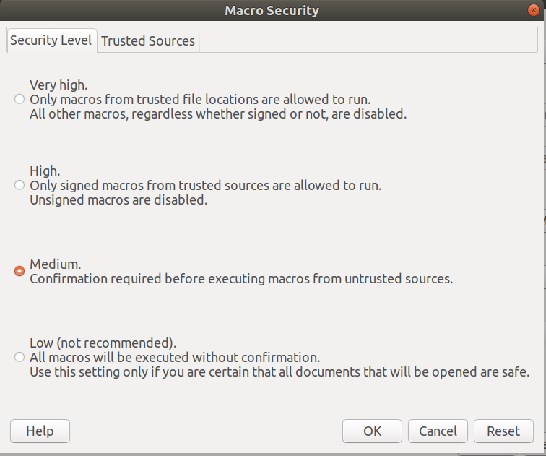The width and height of the screenshot is (546, 456).
Task: Click "Only macros from trusted file locations" line
Action: [200, 100]
